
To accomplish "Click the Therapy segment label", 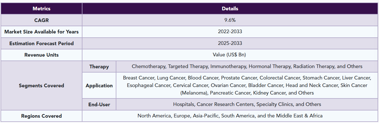I will [x=99, y=67].
